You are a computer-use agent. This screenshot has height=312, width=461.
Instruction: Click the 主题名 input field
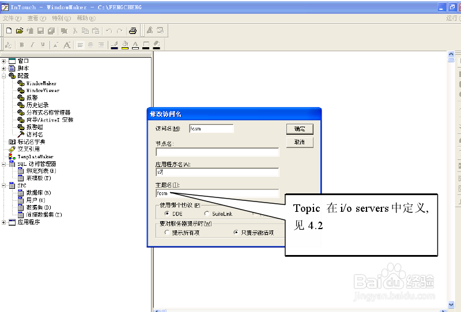[x=217, y=193]
